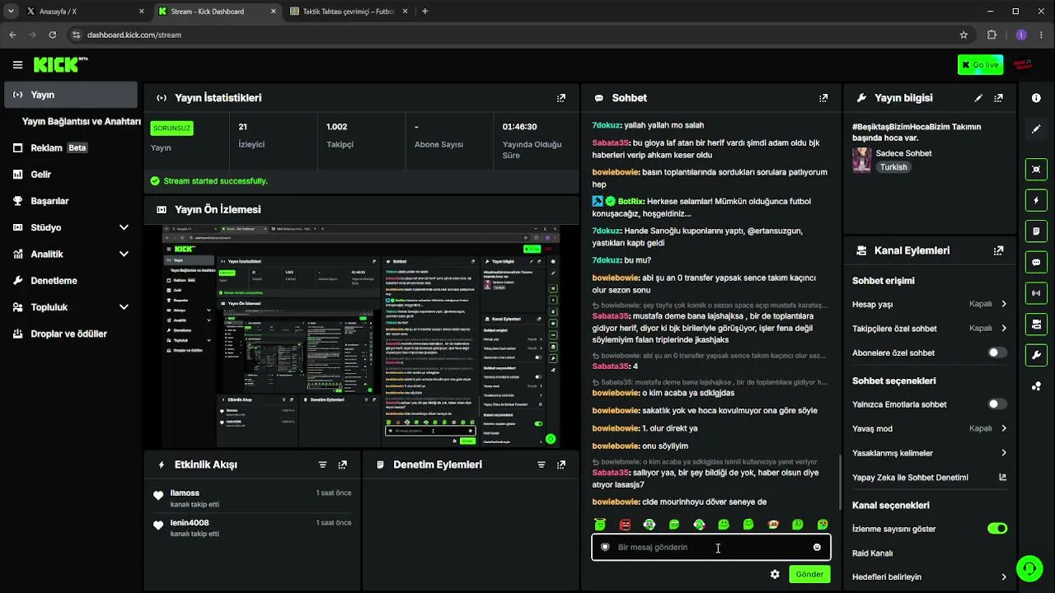Select Yayın in the sidebar
The image size is (1055, 593).
point(71,95)
